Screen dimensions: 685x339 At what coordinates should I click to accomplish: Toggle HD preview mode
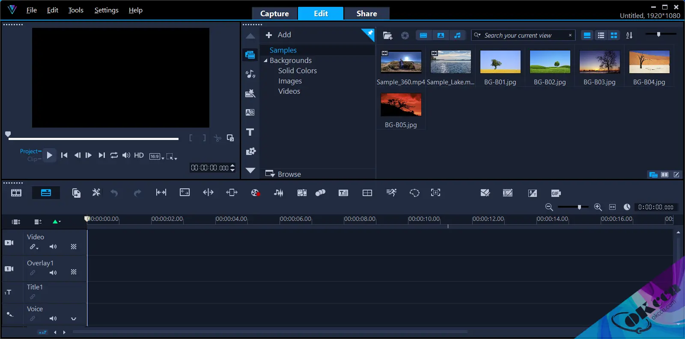[139, 155]
